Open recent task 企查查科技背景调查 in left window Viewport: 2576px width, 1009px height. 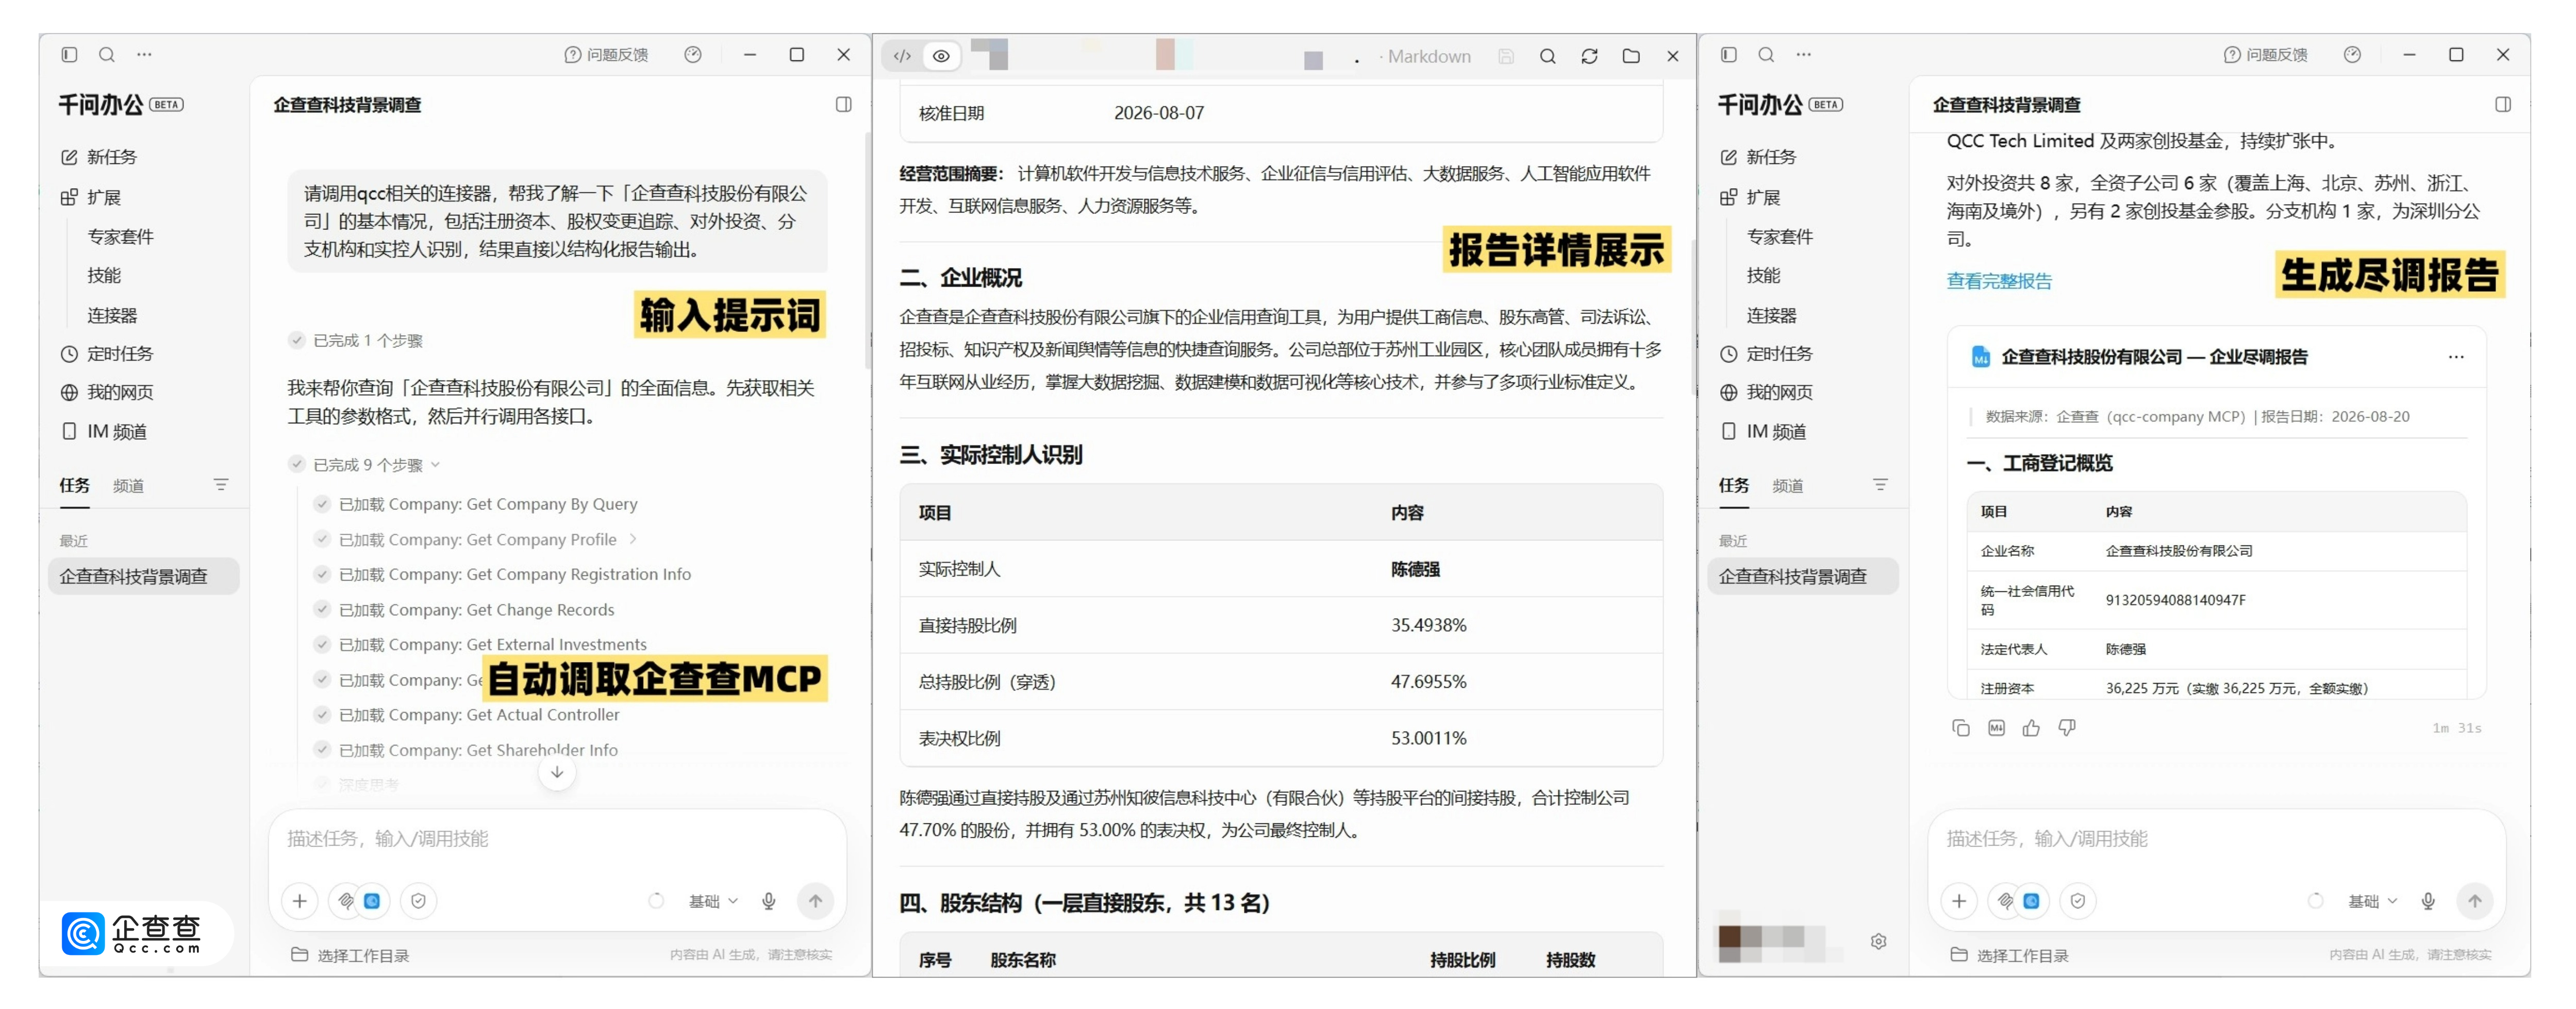[x=143, y=576]
